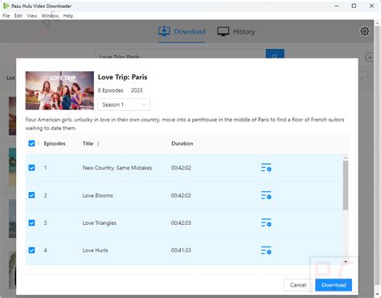Open the gear settings icon
This screenshot has height=298, width=381.
(364, 31)
